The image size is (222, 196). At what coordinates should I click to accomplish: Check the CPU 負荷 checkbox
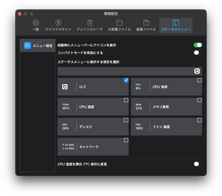(x=199, y=80)
